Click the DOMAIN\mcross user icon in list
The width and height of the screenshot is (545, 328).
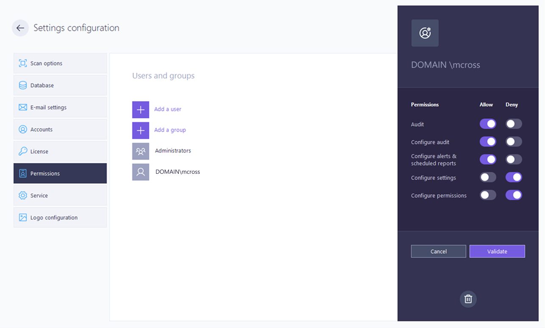(141, 172)
